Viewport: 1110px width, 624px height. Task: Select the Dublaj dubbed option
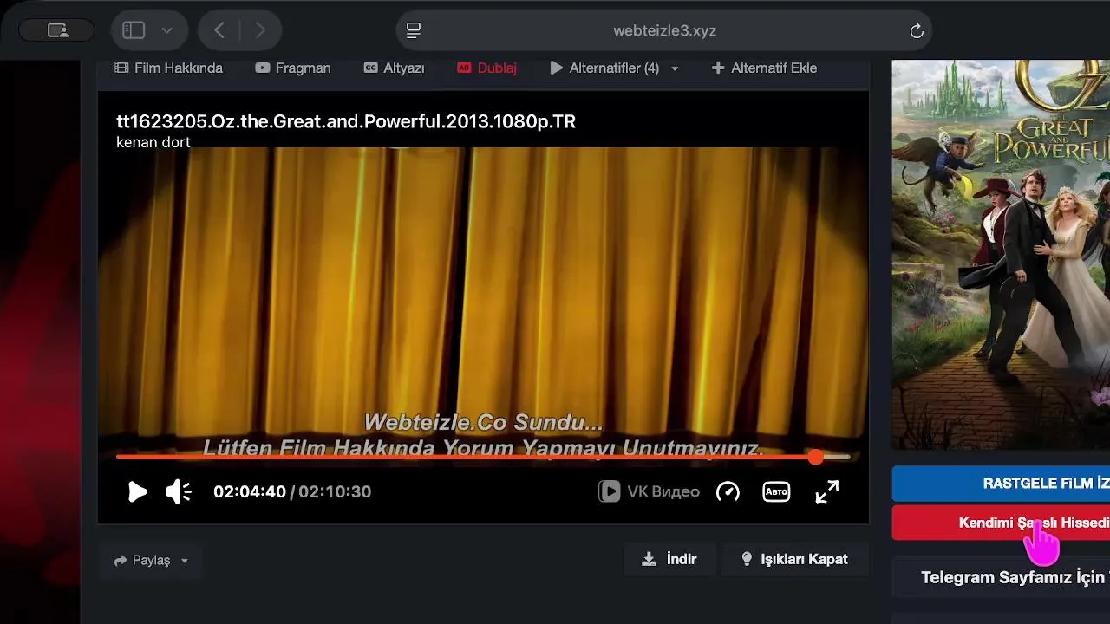[486, 68]
